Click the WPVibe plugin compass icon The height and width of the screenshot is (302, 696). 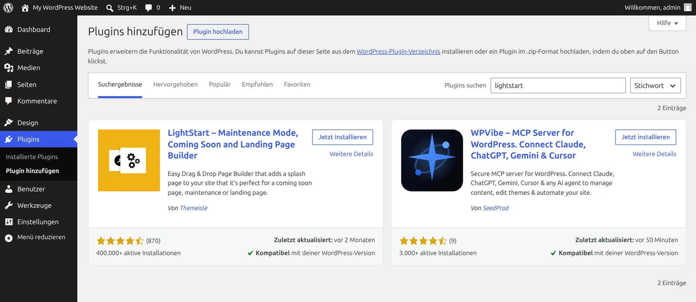pos(432,160)
